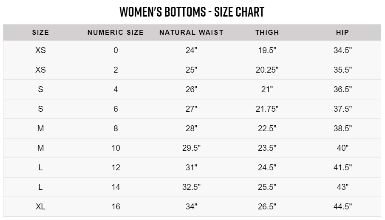
Task: Select numeric size 12 cell
Action: coord(116,168)
